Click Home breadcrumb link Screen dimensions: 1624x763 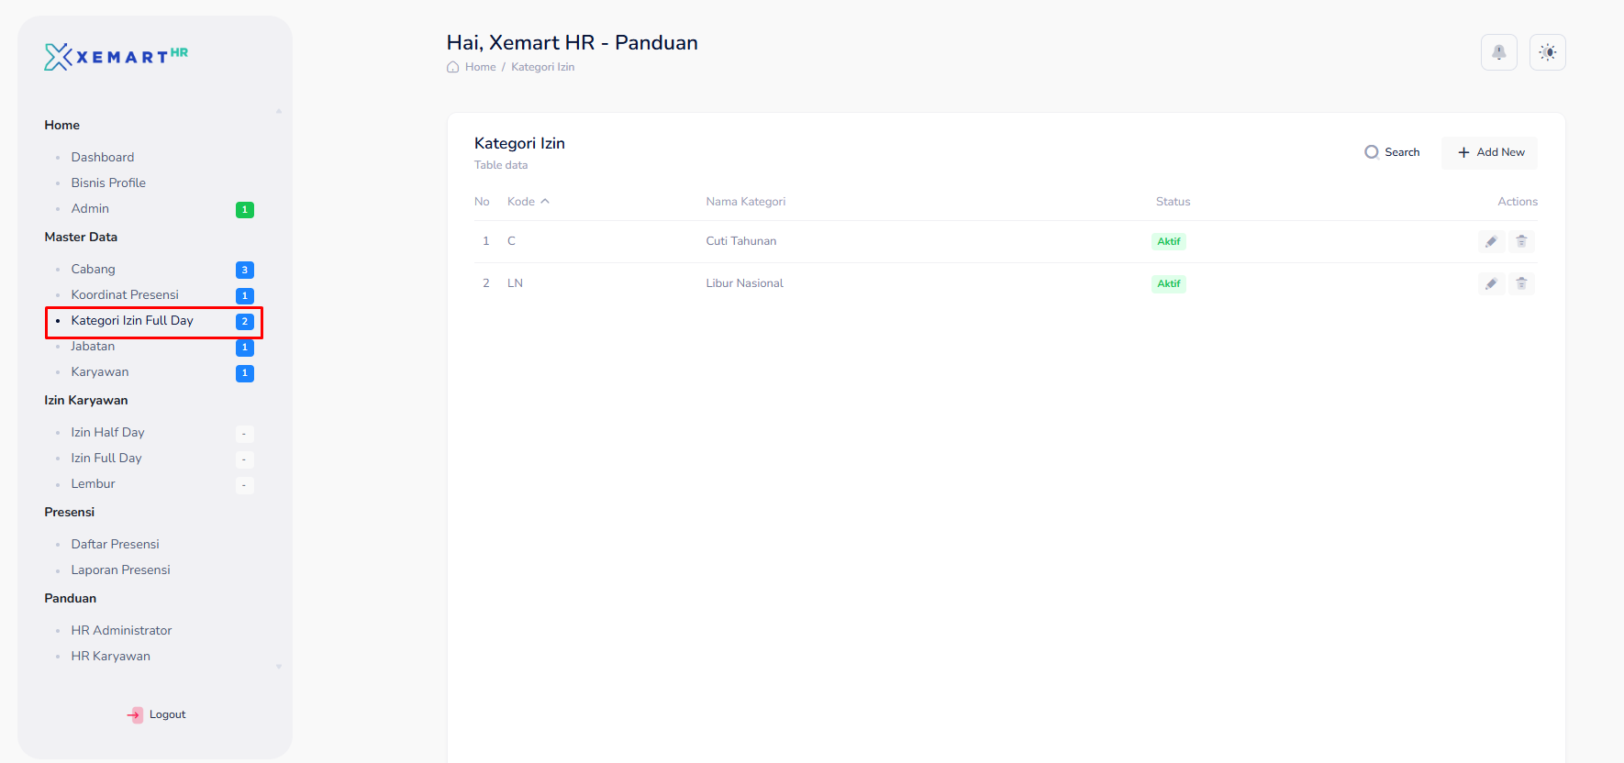480,67
